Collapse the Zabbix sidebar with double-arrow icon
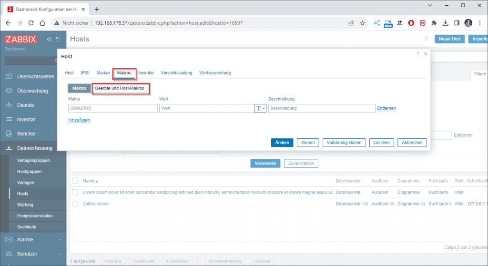The image size is (488, 266). pyautogui.click(x=49, y=39)
